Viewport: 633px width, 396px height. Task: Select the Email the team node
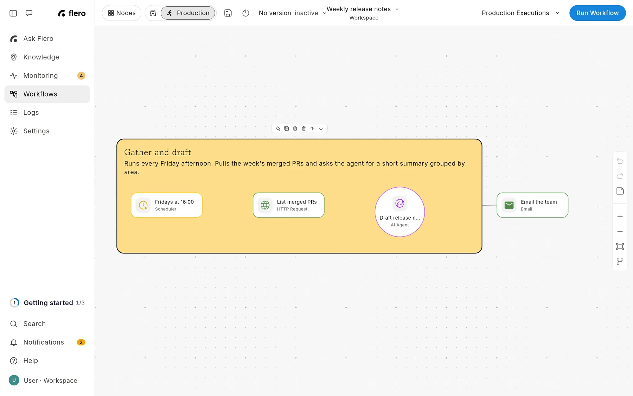click(532, 205)
